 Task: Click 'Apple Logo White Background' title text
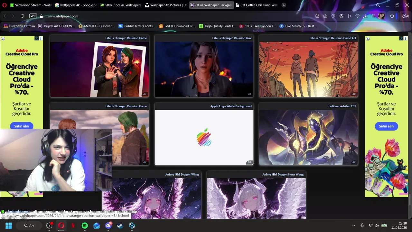click(231, 106)
